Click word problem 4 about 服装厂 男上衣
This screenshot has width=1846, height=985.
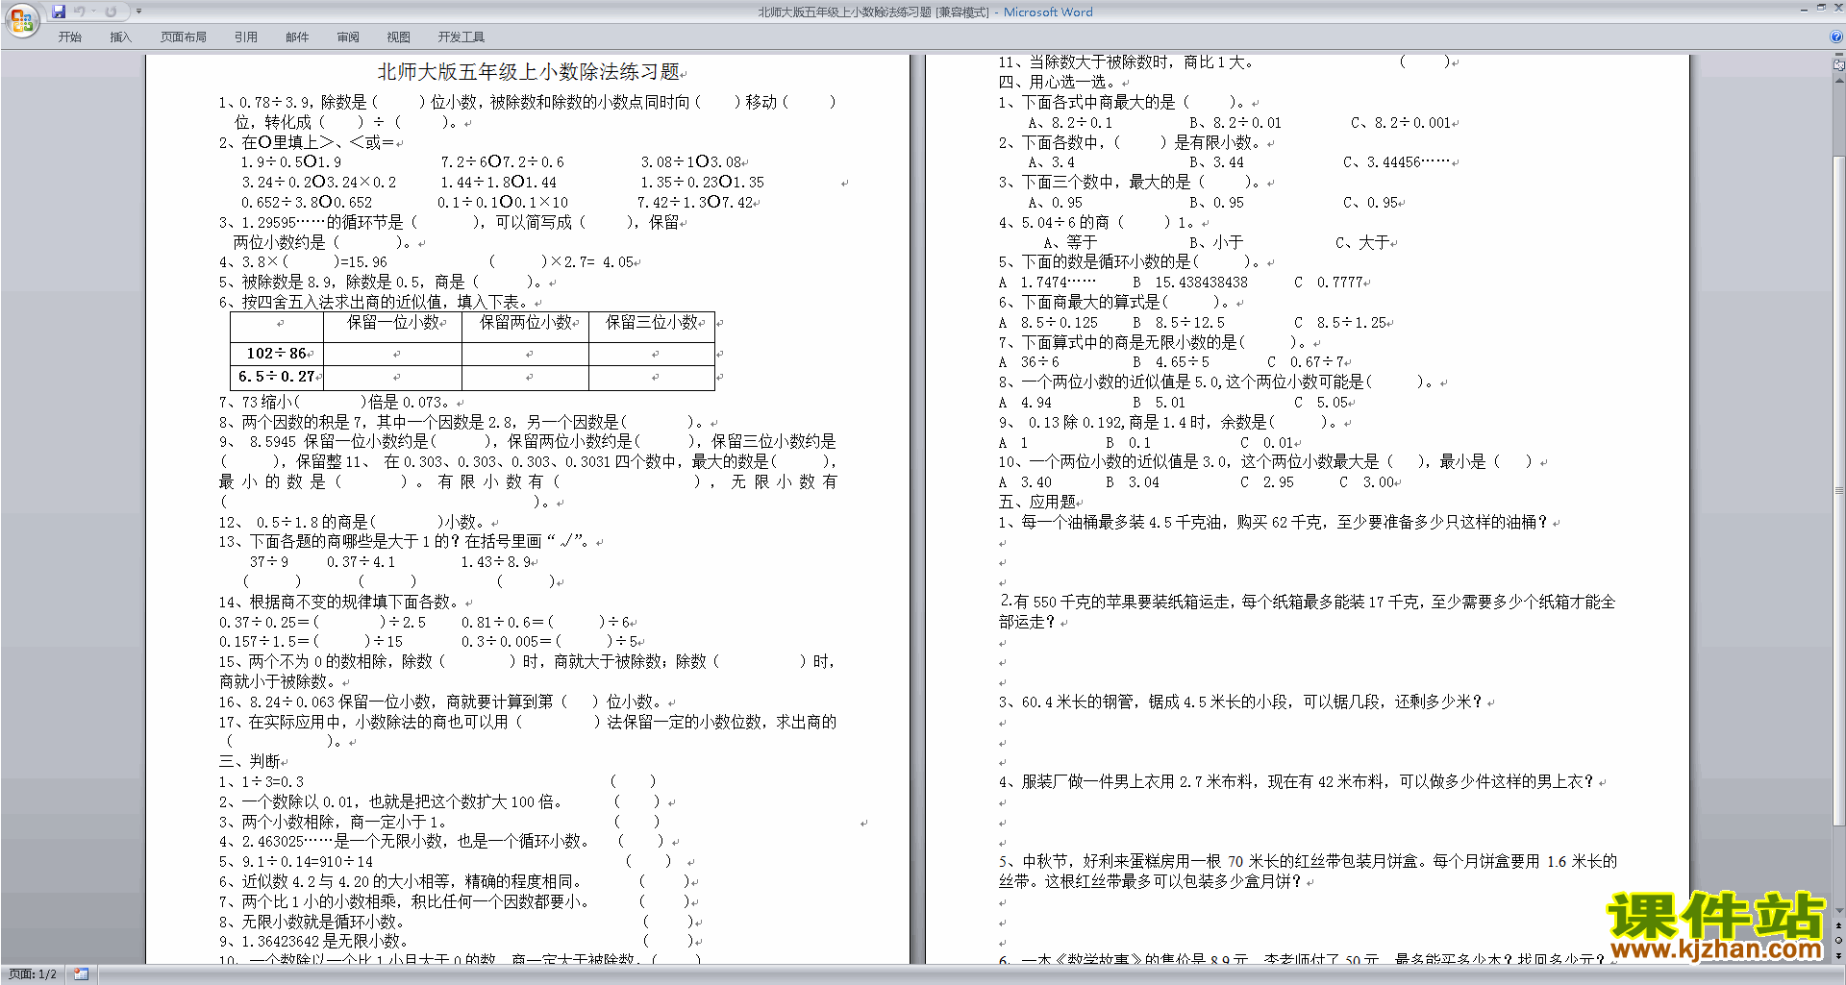(1296, 782)
